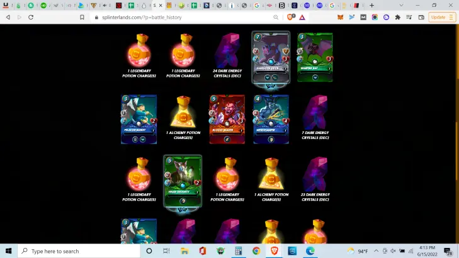Open Google Chrome from taskbar

256,251
